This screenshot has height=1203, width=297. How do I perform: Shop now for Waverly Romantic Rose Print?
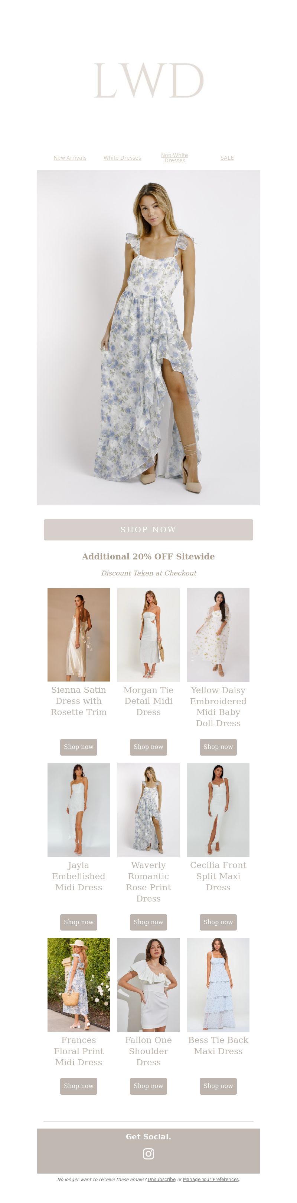[148, 922]
